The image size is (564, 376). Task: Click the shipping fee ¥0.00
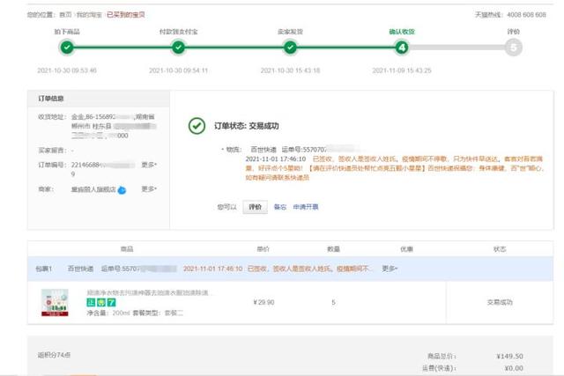[x=514, y=368]
